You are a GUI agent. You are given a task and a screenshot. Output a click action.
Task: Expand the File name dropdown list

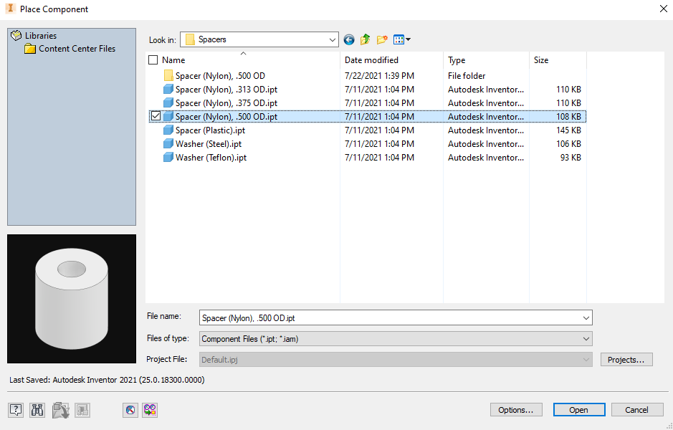[x=586, y=318]
